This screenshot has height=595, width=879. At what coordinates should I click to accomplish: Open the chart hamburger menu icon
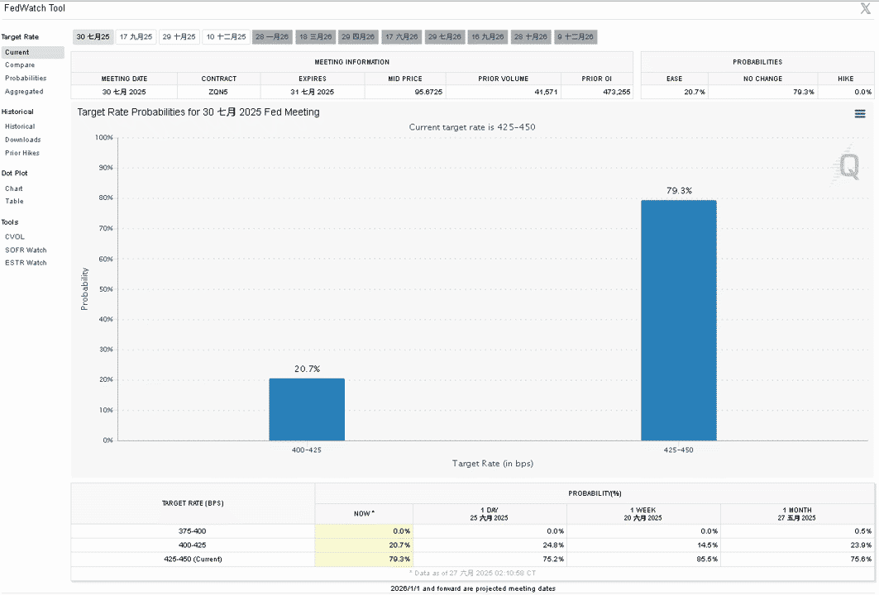tap(859, 114)
